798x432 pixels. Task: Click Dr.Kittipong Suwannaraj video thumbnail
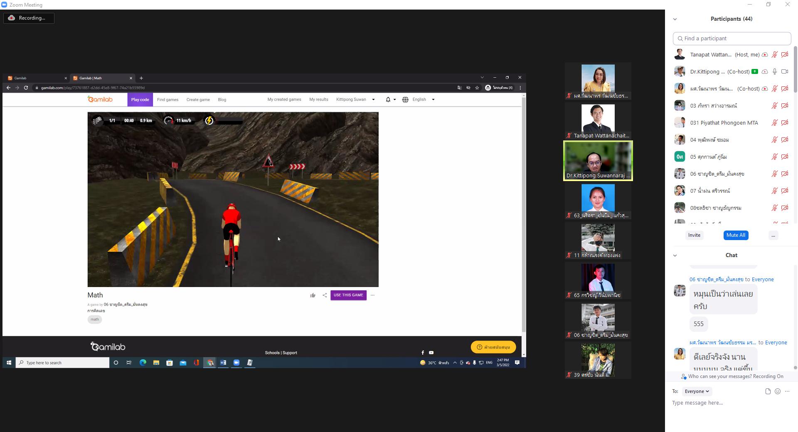pos(598,161)
